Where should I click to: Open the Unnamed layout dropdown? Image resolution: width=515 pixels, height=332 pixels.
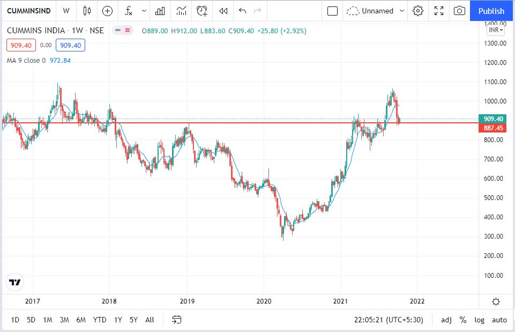click(375, 11)
